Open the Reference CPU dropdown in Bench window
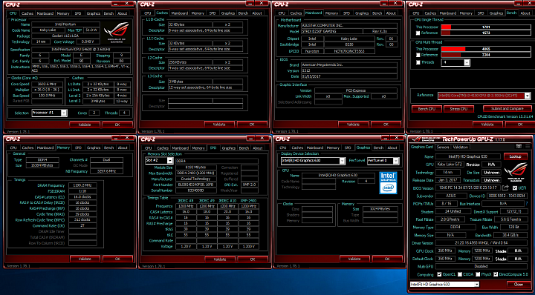This screenshot has height=295, width=535. 484,96
